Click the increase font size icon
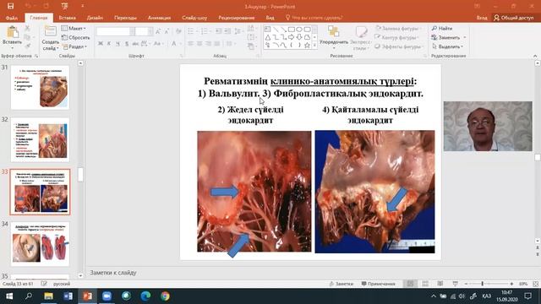Screen dimensions: 541x304 click(158, 32)
